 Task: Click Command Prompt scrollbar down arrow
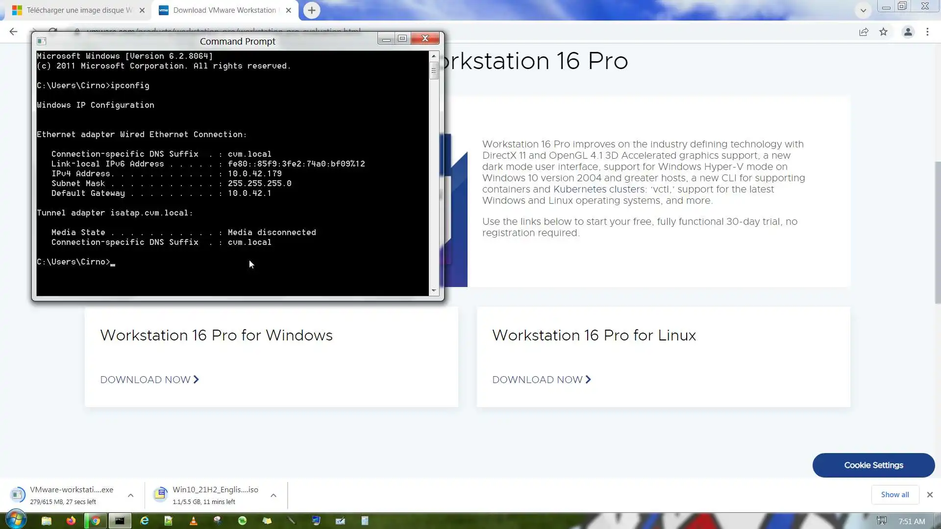click(x=433, y=290)
